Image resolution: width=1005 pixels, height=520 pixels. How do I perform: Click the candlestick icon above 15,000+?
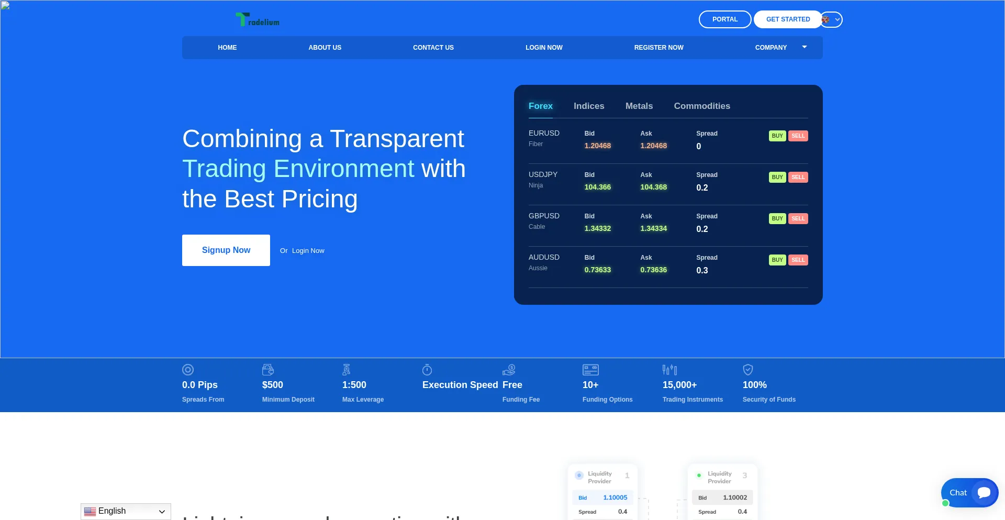669,370
